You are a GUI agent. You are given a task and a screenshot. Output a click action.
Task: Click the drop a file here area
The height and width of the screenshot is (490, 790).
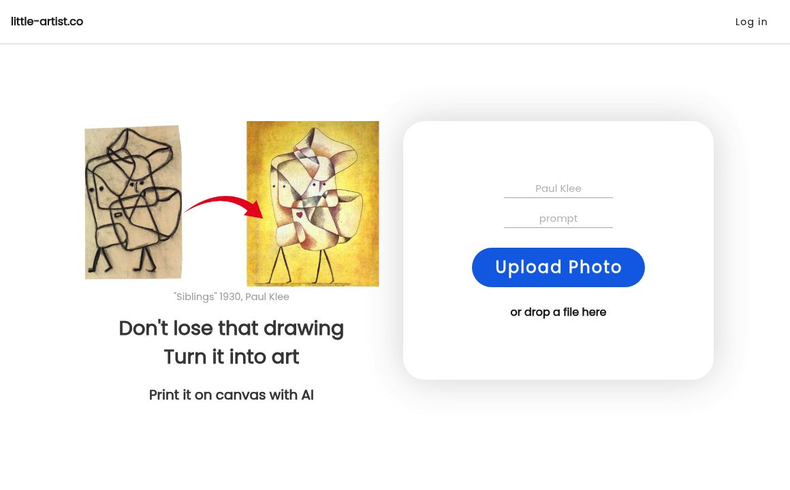coord(558,312)
